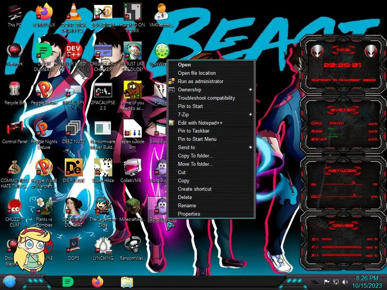Expand the 7-Zip submenu
Viewport: 387px width, 290px height.
click(x=211, y=114)
